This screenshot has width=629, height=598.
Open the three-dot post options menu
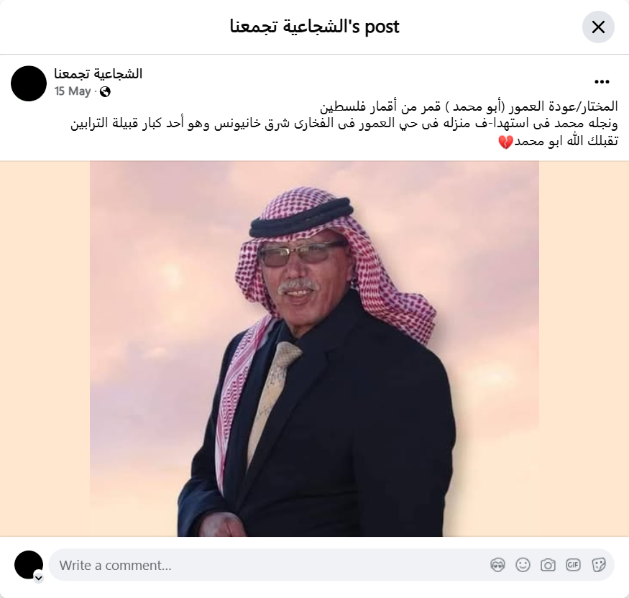click(x=602, y=82)
